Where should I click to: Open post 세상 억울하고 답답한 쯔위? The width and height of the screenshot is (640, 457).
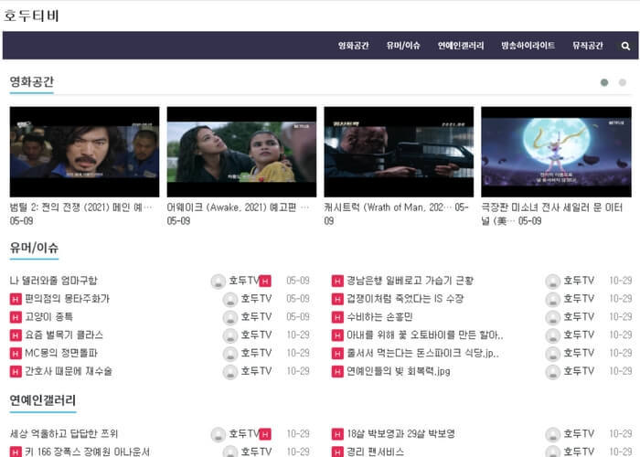[64, 433]
